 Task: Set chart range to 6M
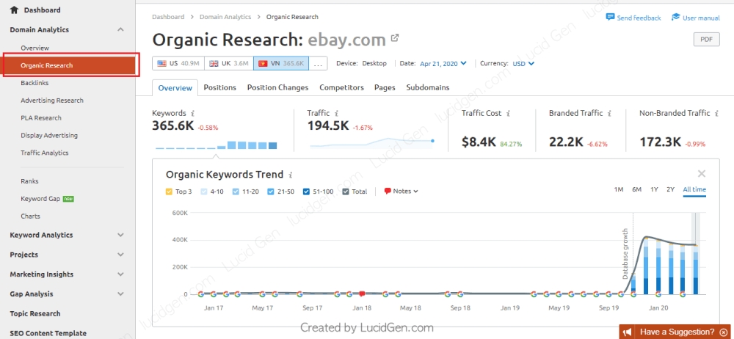click(636, 189)
